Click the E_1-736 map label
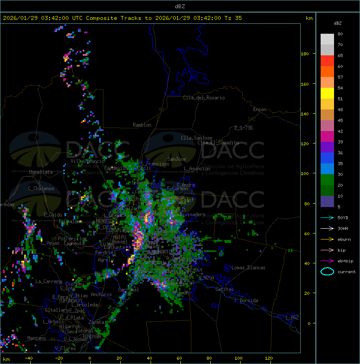Screen dimensions: 360x364 [244, 128]
